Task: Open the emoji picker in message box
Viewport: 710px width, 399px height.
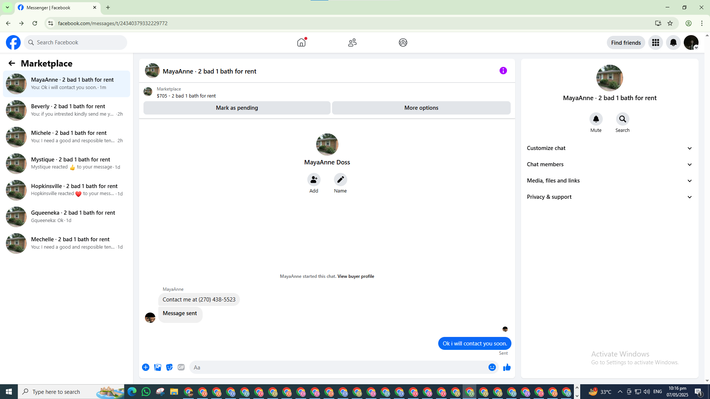Action: click(492, 367)
